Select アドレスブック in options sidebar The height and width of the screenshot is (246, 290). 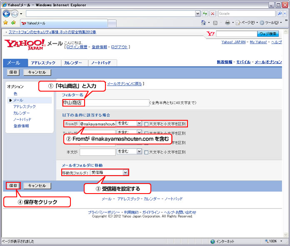point(25,107)
